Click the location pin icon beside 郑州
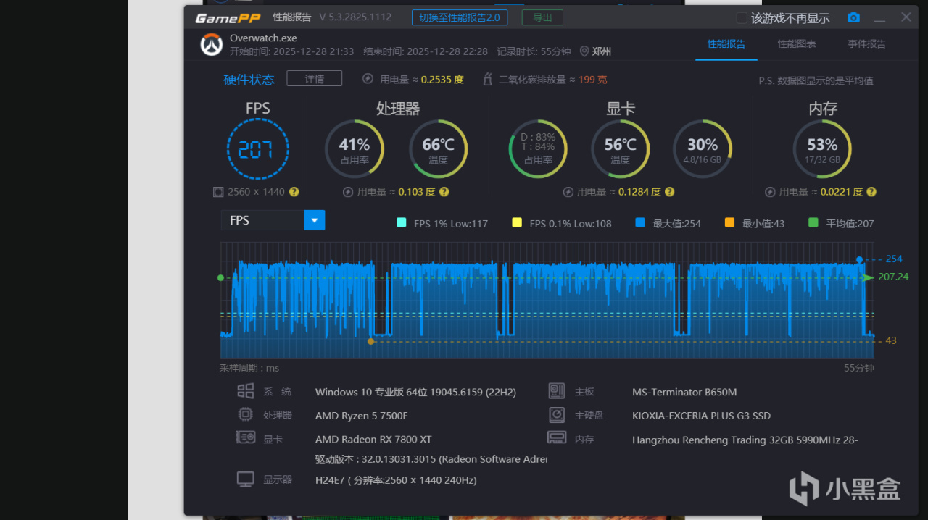This screenshot has width=928, height=520. pos(584,51)
